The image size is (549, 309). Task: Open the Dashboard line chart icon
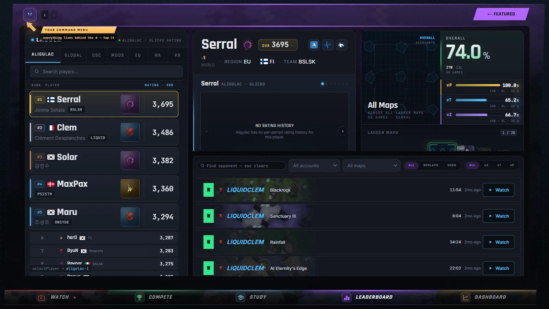466,297
